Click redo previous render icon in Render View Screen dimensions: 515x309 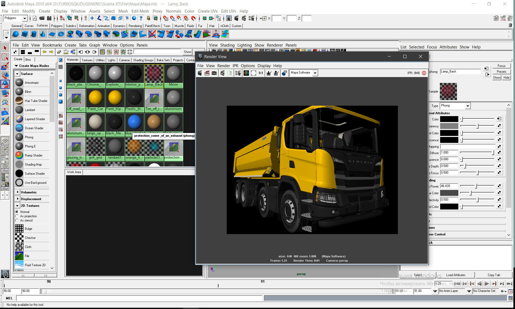pyautogui.click(x=200, y=73)
